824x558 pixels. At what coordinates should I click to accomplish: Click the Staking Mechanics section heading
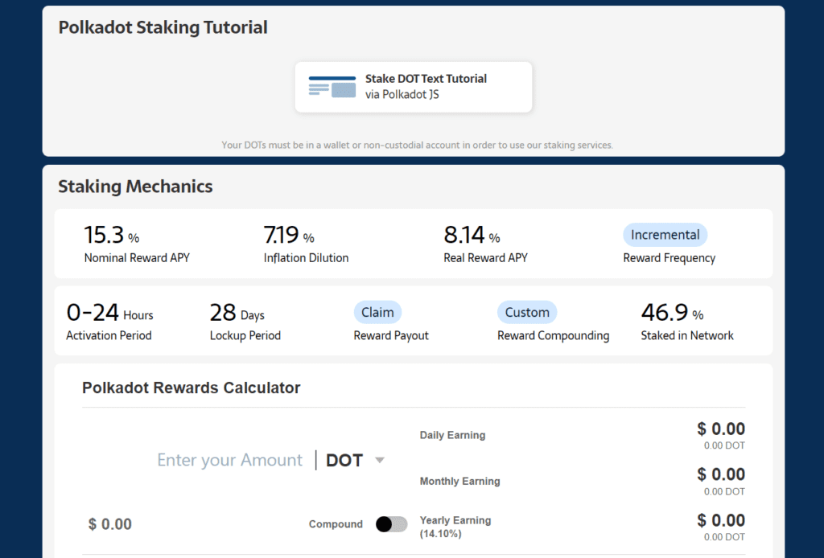[x=135, y=187]
